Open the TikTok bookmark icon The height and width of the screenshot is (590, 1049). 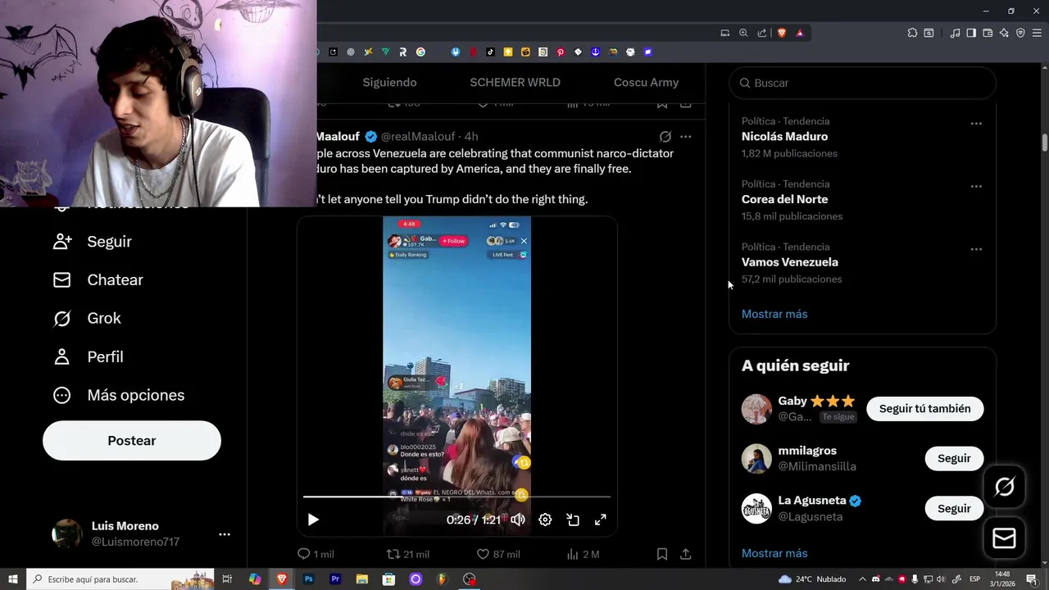coord(491,52)
